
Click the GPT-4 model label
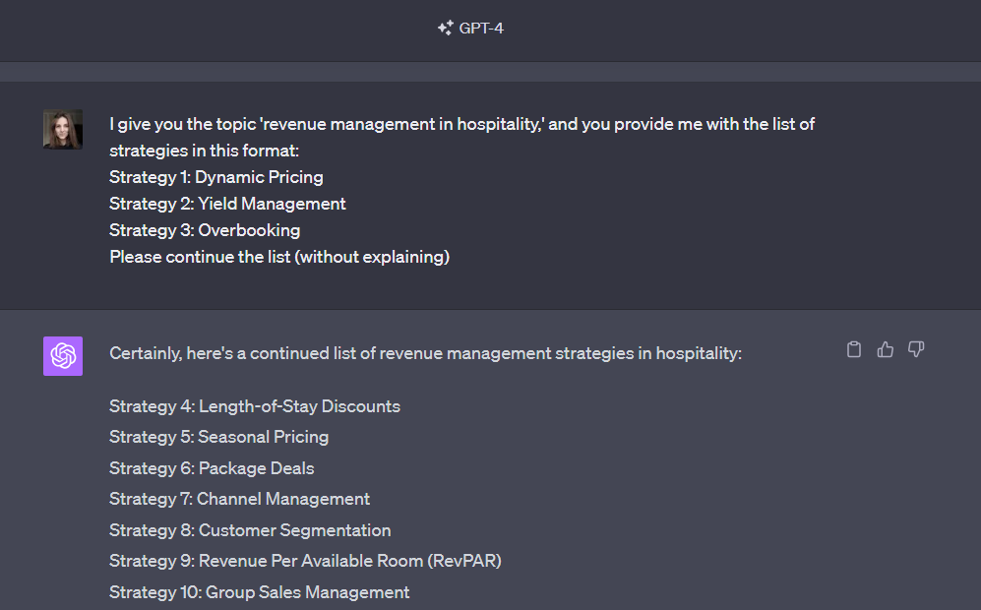pyautogui.click(x=481, y=29)
